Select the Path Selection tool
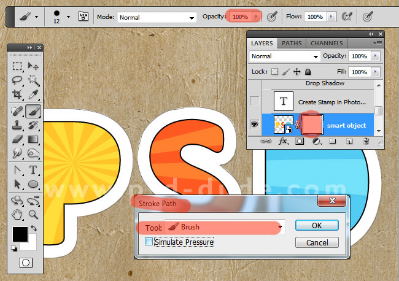Viewport: 399px width, 281px height. (x=17, y=184)
